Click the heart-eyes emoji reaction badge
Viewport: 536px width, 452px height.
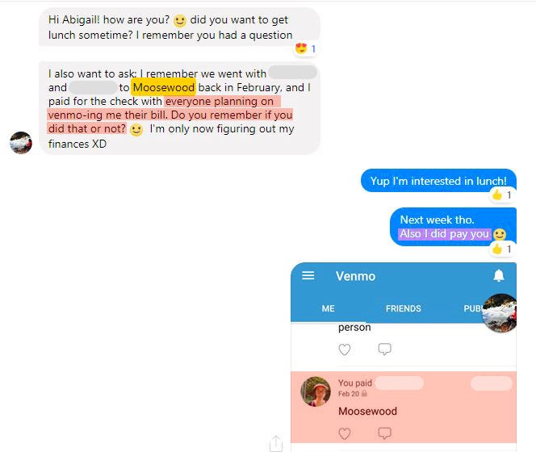click(x=305, y=48)
